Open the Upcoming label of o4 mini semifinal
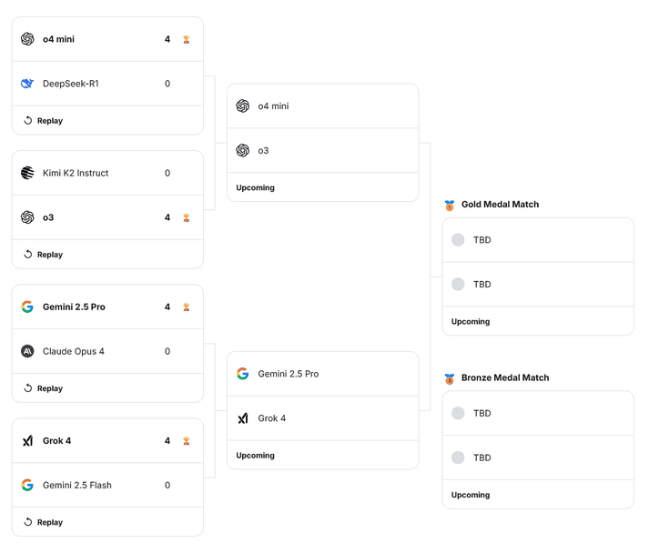 click(255, 187)
